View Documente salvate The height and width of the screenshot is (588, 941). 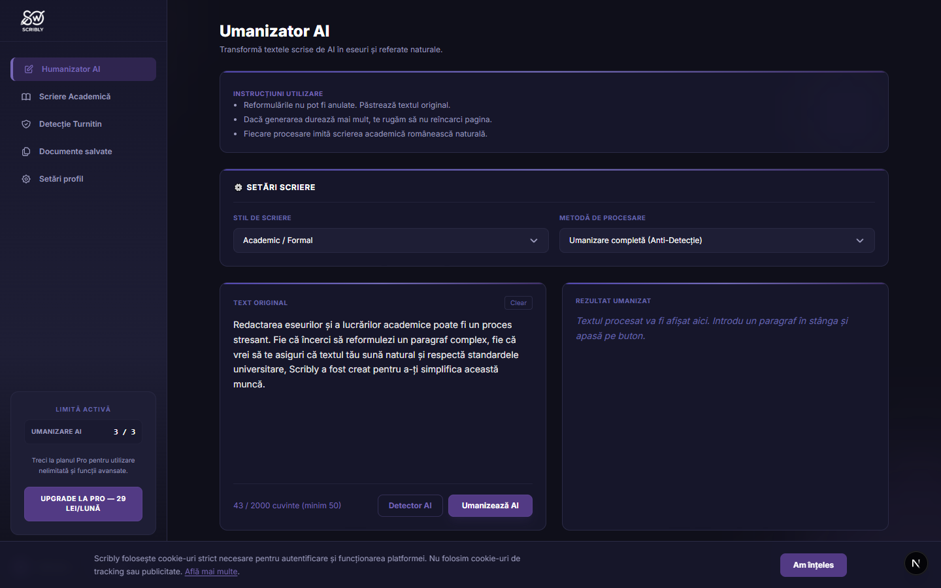pos(83,152)
